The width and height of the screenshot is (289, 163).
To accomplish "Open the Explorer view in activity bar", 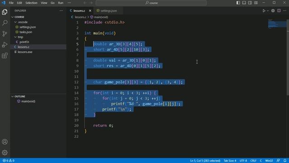I will pos(5,12).
